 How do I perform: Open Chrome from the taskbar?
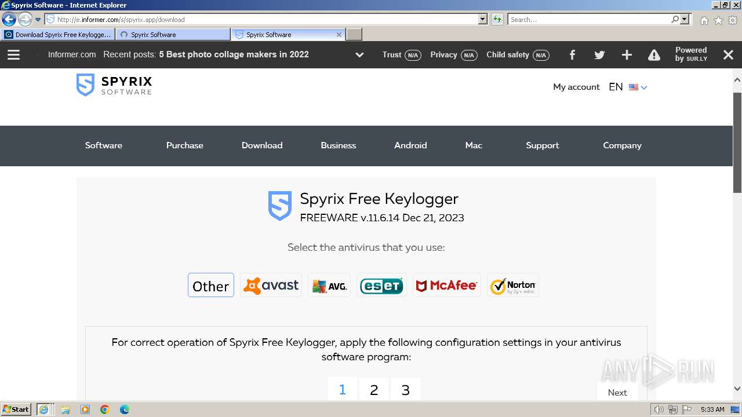tap(105, 409)
